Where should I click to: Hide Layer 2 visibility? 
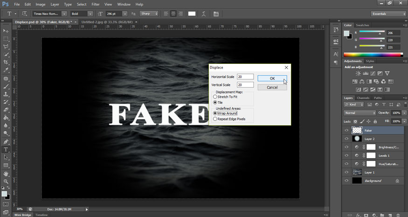346,139
